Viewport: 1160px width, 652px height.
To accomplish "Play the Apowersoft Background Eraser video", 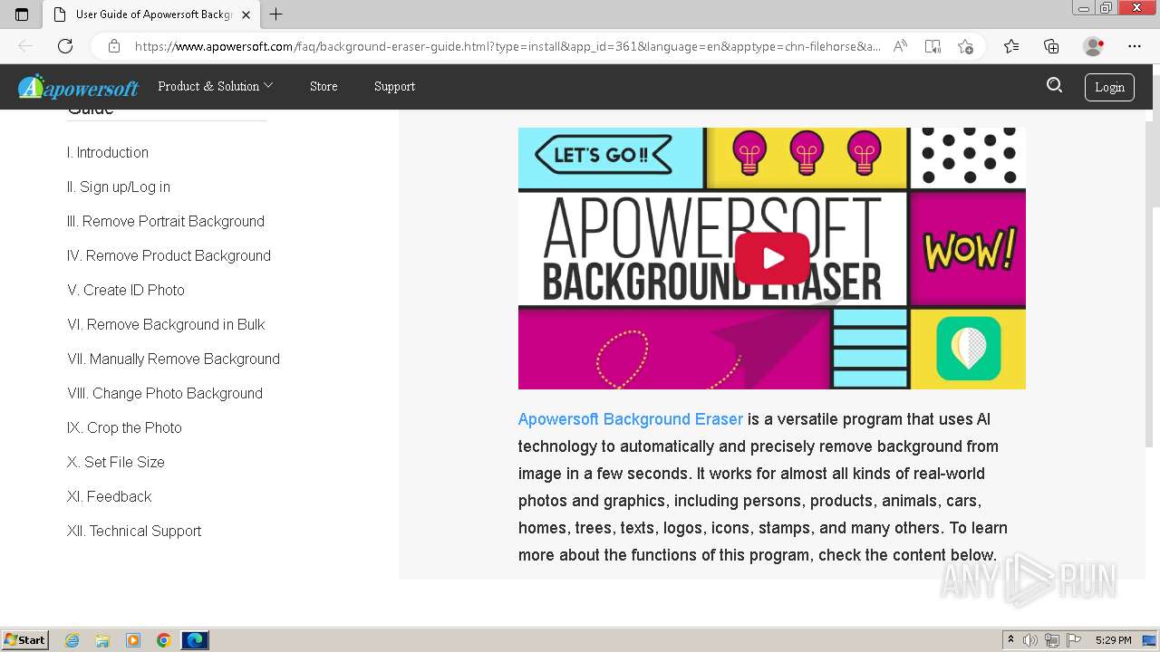I will coord(772,259).
